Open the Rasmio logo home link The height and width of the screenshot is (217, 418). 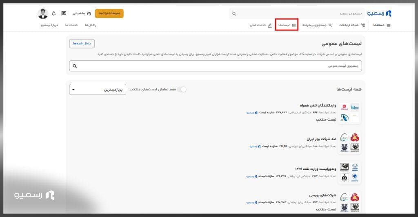379,13
